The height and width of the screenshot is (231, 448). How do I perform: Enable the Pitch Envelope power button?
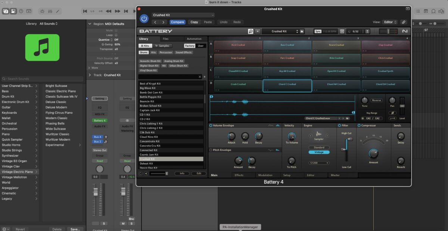point(211,150)
